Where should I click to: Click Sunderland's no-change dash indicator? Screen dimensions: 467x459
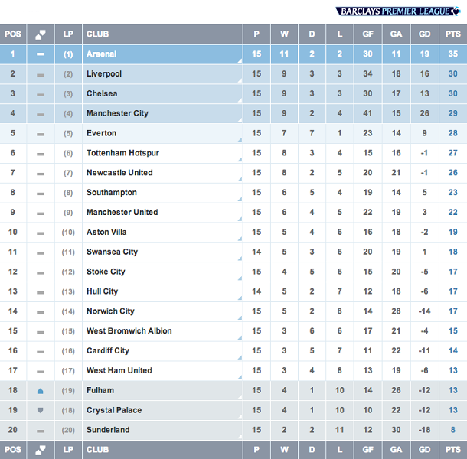point(41,431)
